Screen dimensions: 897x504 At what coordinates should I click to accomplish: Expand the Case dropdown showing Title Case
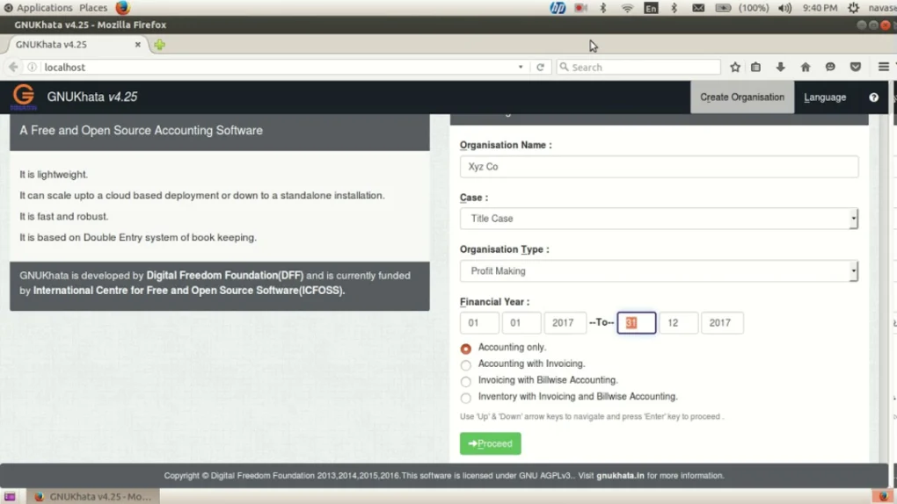tap(659, 219)
